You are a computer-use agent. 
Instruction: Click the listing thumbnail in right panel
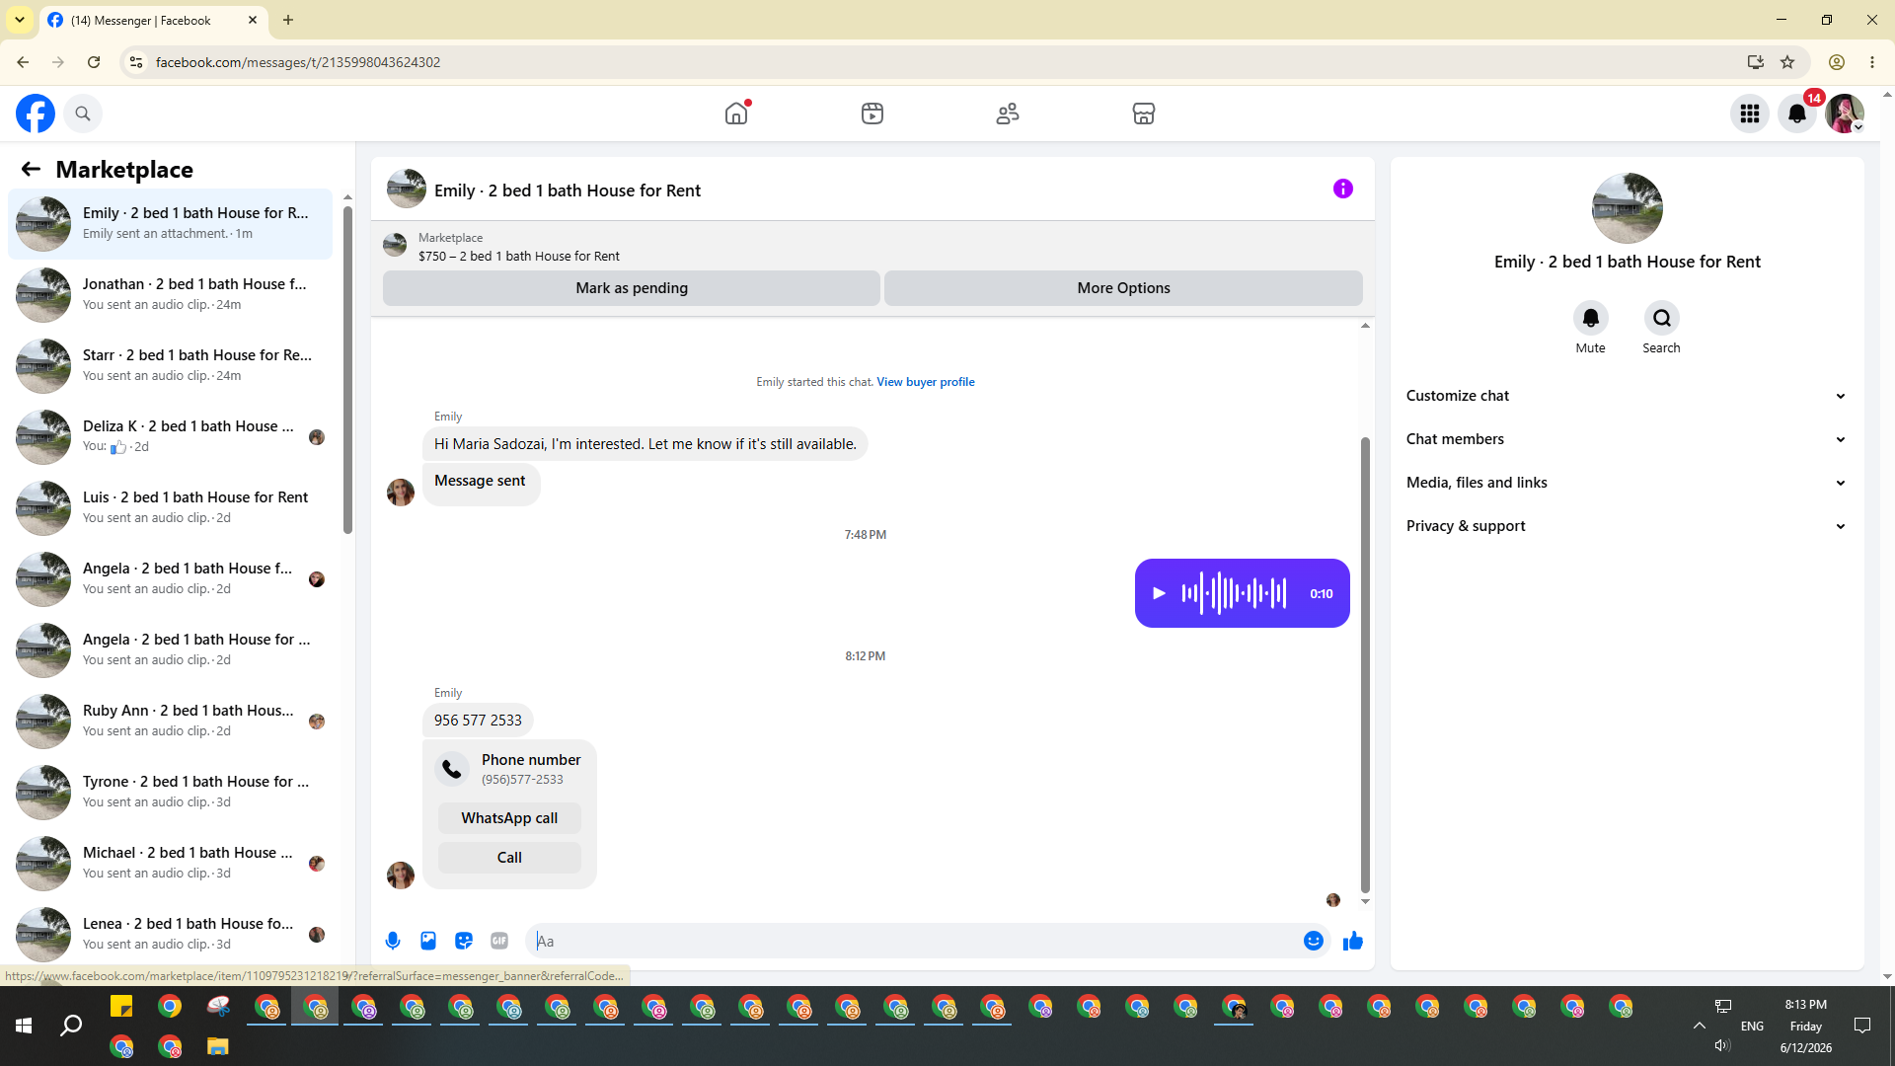[x=1627, y=208]
